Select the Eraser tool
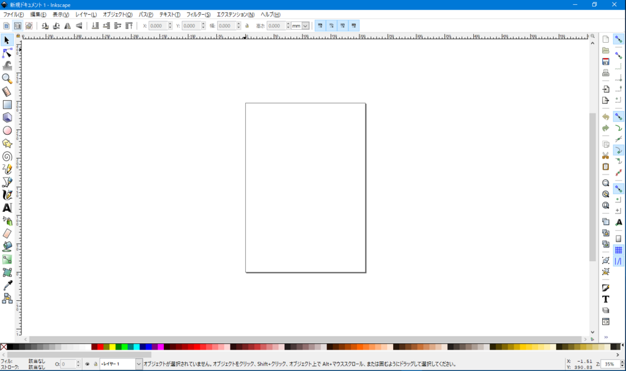 pos(7,234)
